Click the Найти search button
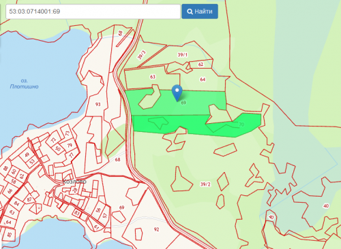 coord(200,12)
